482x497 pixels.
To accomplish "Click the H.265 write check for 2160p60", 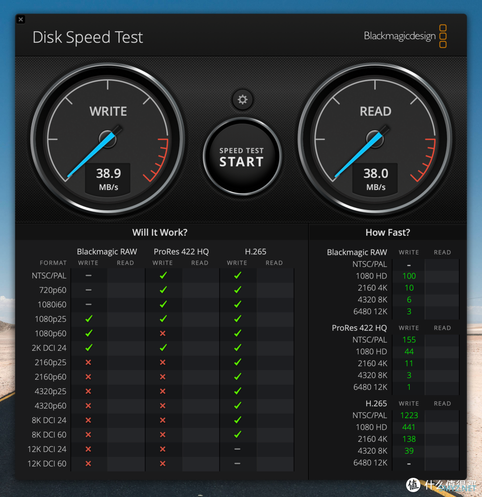I will (x=237, y=377).
